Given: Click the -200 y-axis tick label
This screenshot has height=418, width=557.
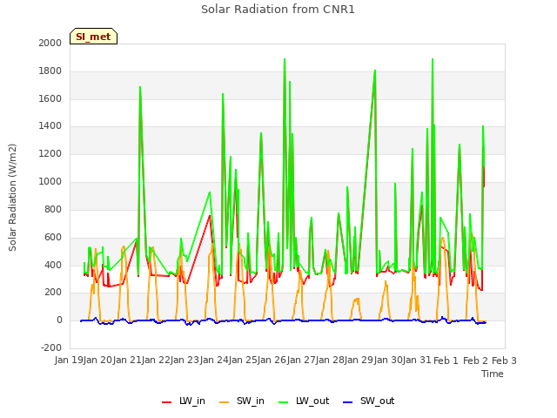Looking at the screenshot, I should click(51, 347).
